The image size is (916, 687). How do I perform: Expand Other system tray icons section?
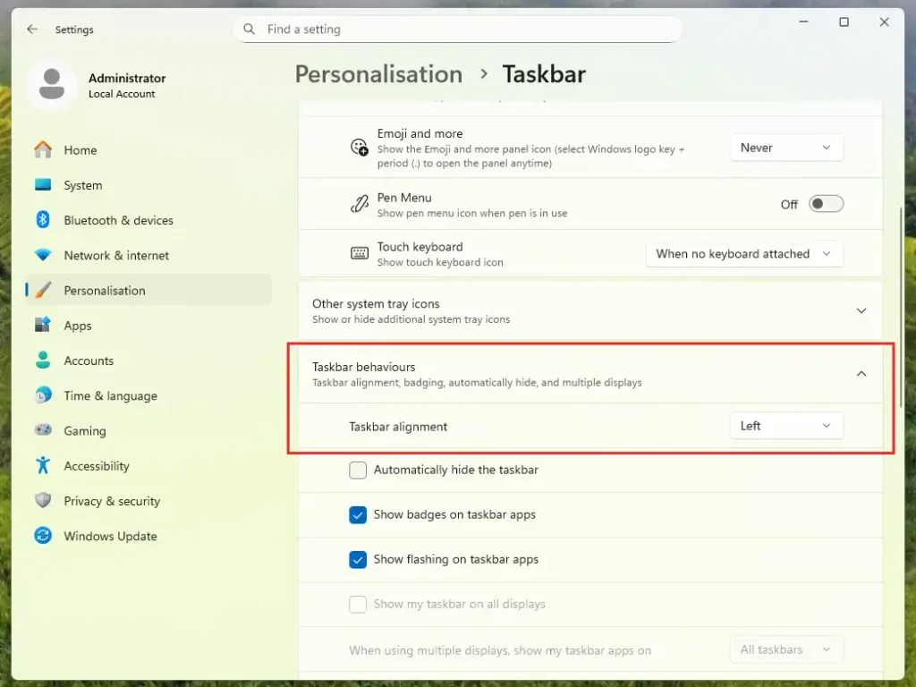click(x=861, y=310)
